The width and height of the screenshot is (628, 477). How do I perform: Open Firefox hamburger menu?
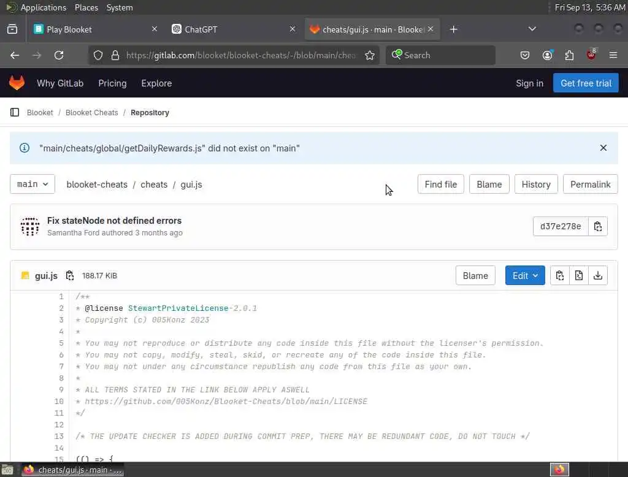(x=613, y=55)
